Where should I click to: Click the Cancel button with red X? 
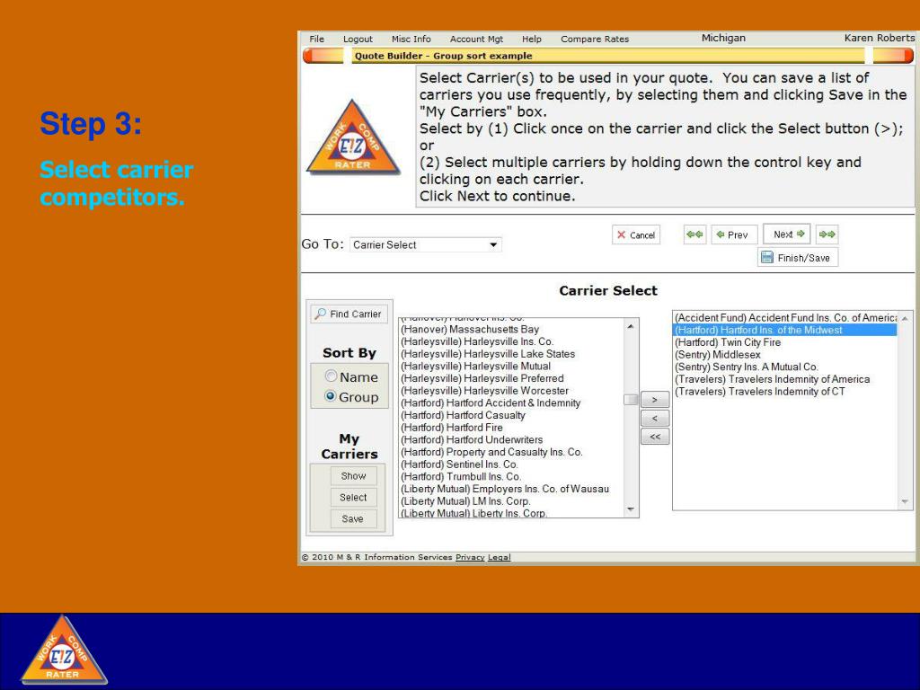pos(636,234)
